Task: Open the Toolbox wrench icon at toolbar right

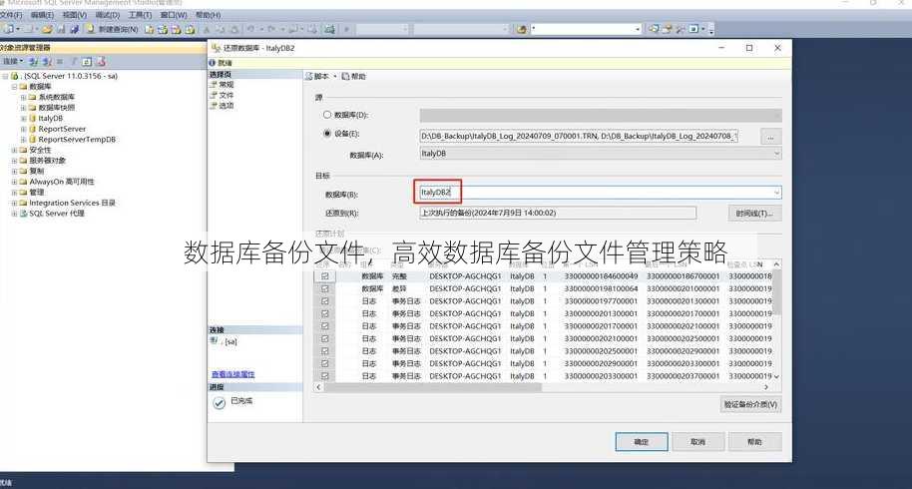Action: [680, 29]
